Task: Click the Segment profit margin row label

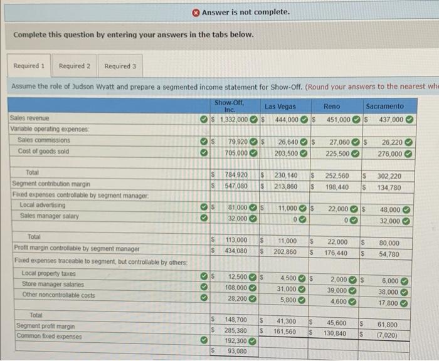Action: pyautogui.click(x=45, y=326)
